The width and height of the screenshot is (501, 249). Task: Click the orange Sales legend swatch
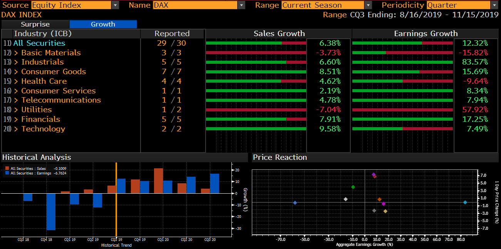7,168
